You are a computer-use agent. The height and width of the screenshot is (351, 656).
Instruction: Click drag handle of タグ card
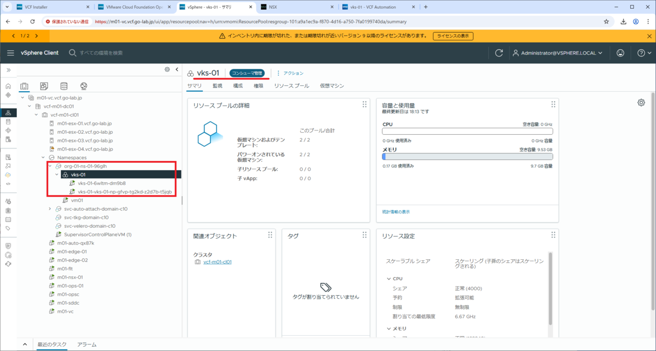[365, 235]
